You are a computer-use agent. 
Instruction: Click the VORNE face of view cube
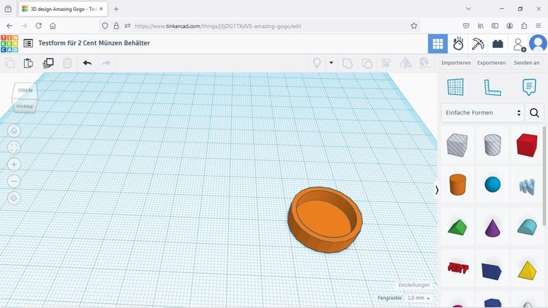[x=25, y=106]
